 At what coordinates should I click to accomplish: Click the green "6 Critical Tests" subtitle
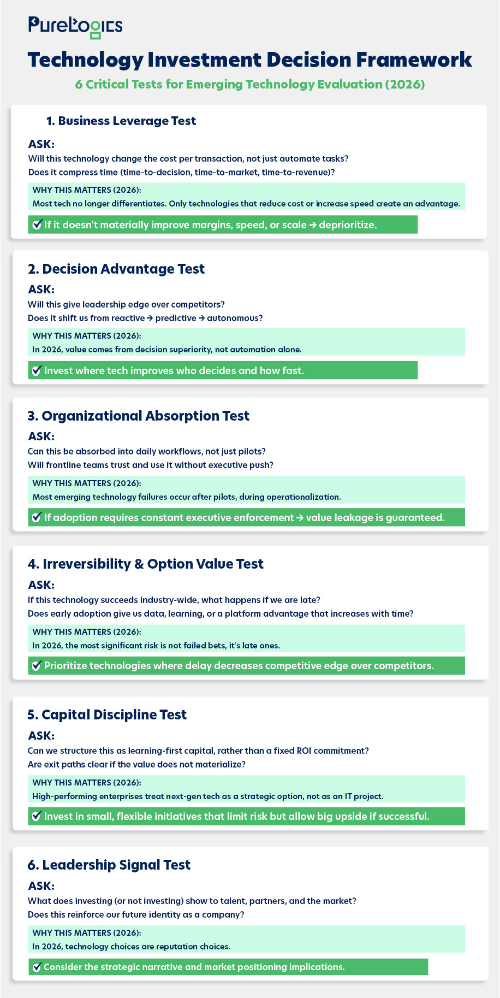(x=250, y=84)
